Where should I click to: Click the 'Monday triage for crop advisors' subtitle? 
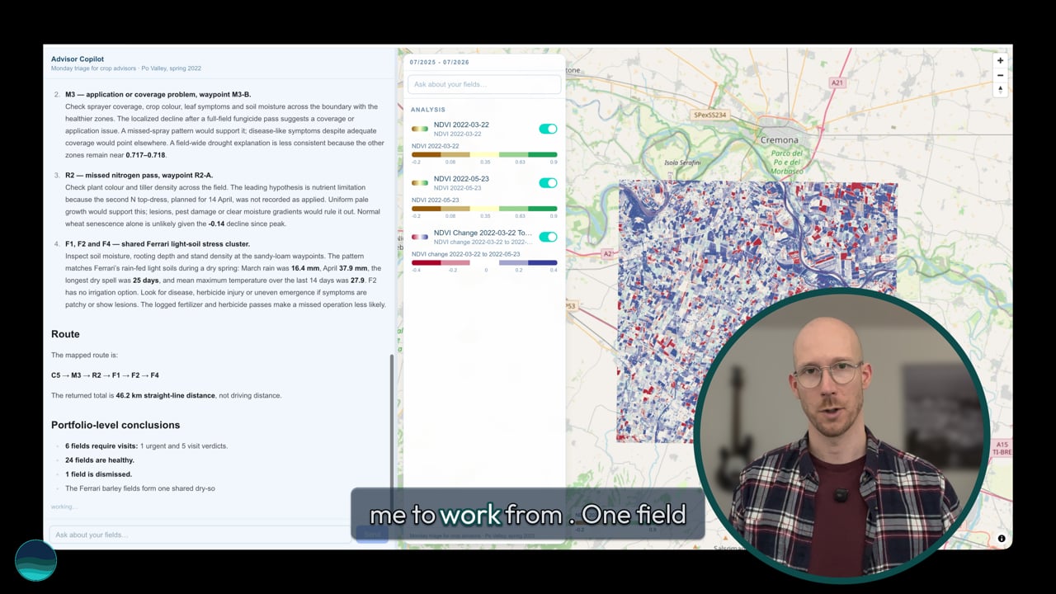pos(125,68)
